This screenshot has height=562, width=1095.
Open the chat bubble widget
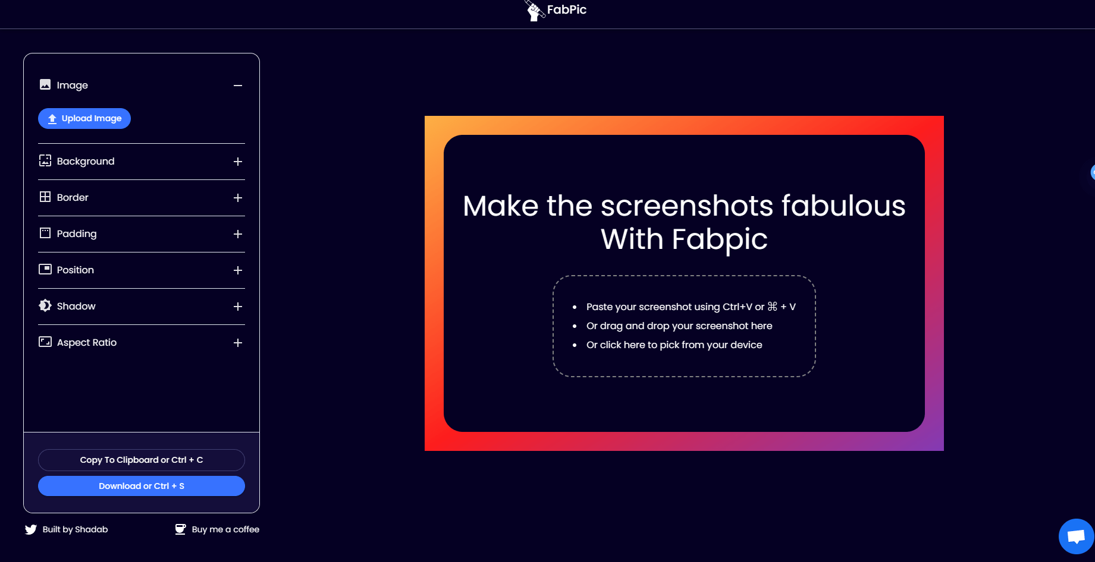[1076, 536]
